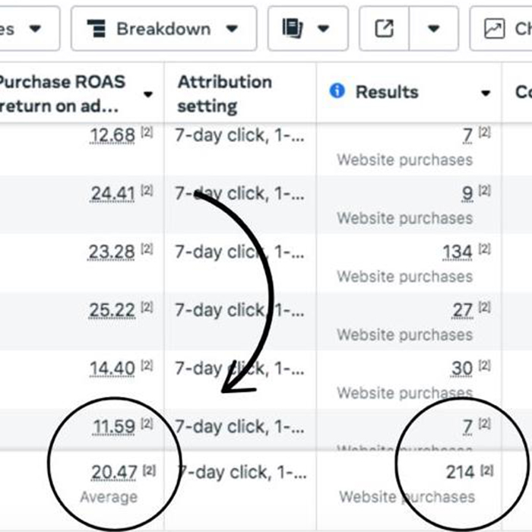Image resolution: width=532 pixels, height=532 pixels.
Task: Click the ROAS value 25.22
Action: point(112,310)
